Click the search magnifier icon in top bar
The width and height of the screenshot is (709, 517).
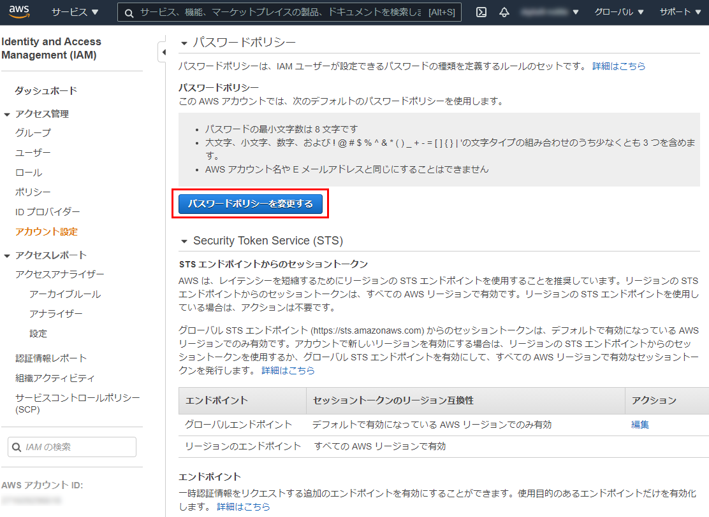(x=129, y=13)
